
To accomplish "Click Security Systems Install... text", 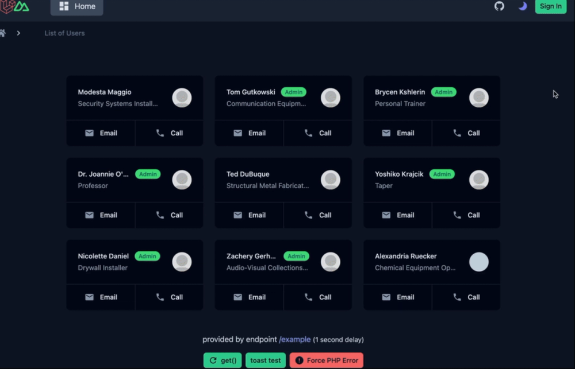I will (x=118, y=104).
